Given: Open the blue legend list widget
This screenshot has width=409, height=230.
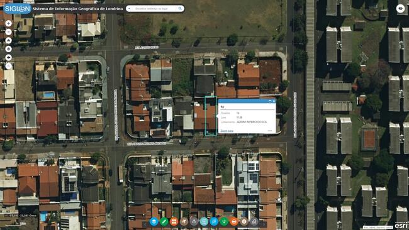Looking at the screenshot, I should click(x=214, y=222).
